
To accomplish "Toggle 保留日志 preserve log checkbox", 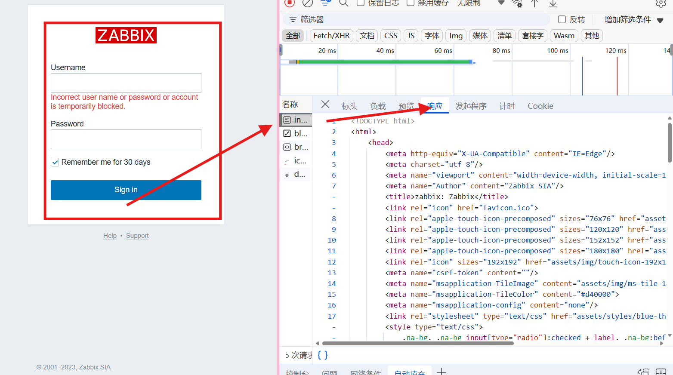I will [361, 3].
